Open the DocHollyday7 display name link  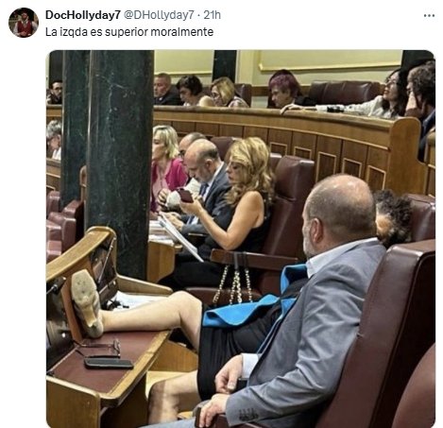pyautogui.click(x=83, y=15)
